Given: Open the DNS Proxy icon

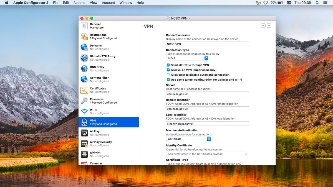Looking at the screenshot, I should [x=84, y=69].
